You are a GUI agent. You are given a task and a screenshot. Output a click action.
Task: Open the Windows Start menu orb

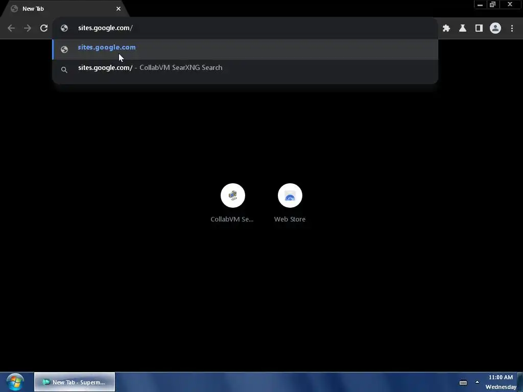tap(15, 382)
